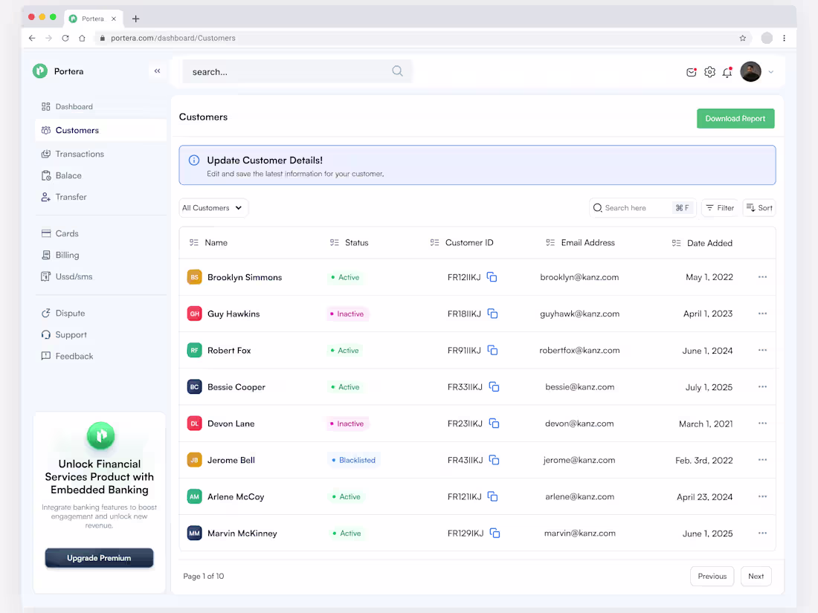Go to Next page
This screenshot has height=613, width=818.
click(756, 576)
